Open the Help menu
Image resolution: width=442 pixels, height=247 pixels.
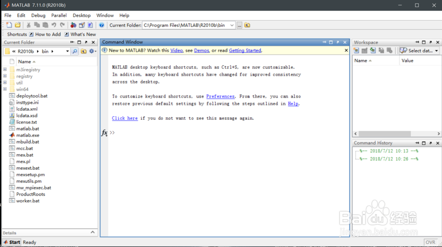coord(124,15)
